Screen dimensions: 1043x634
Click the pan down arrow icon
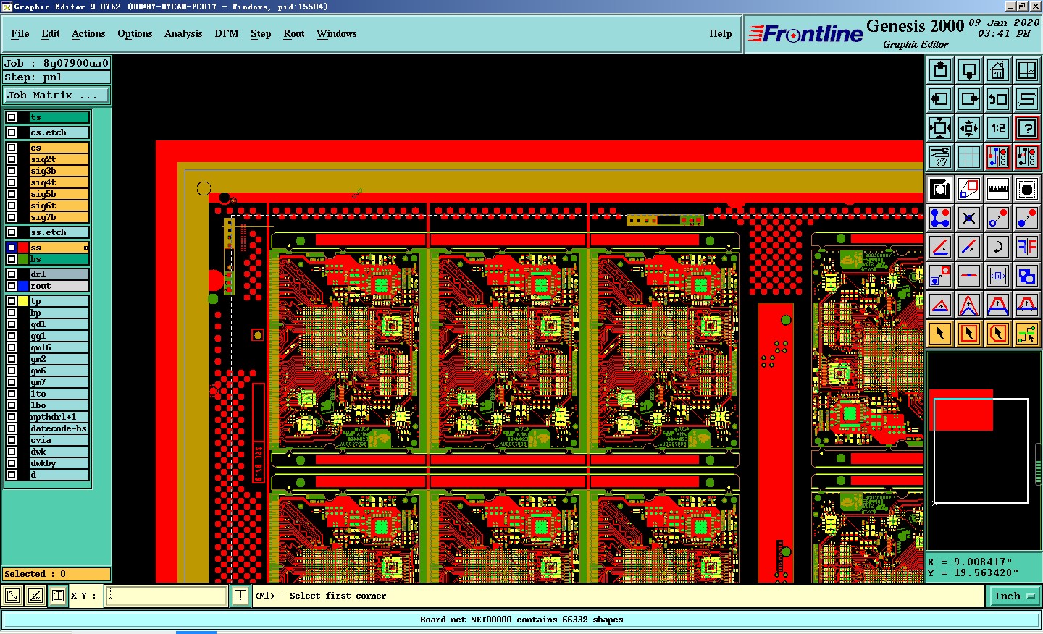coord(969,70)
